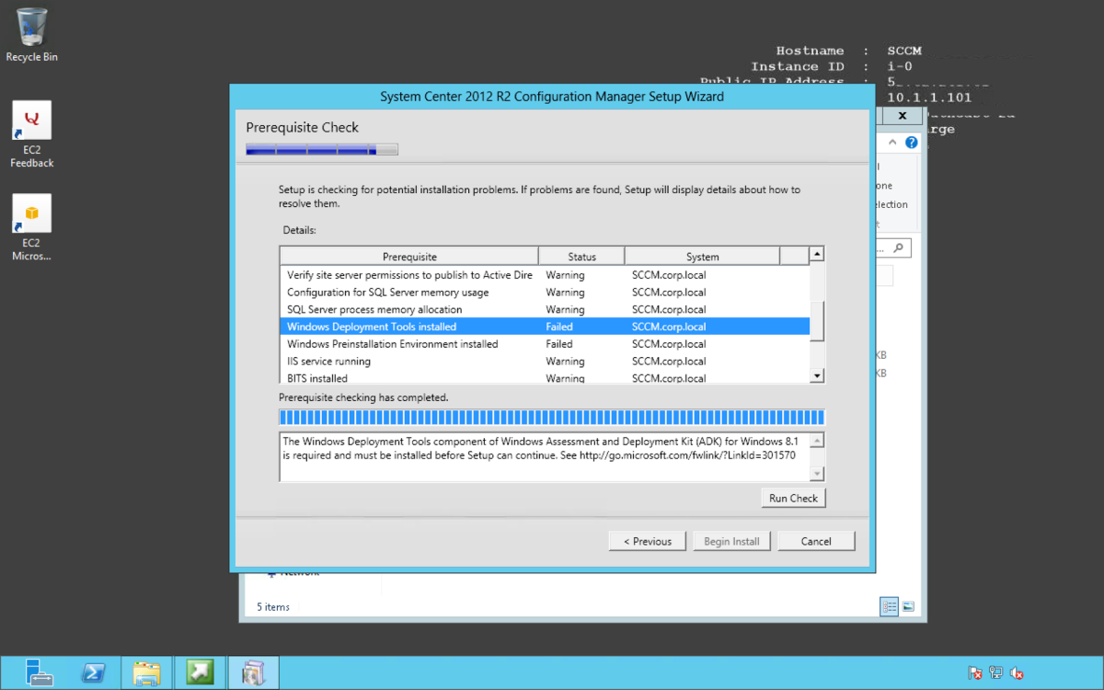Open File Explorer from the taskbar
The image size is (1104, 690).
(x=146, y=673)
